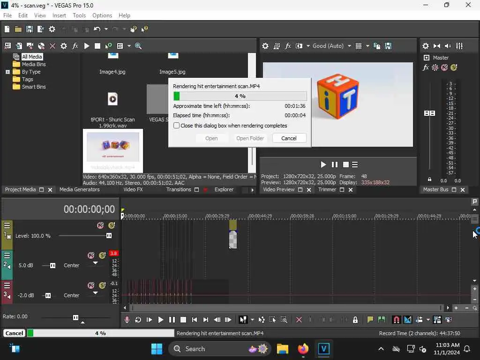Select the Smart Bins folder
Image resolution: width=480 pixels, height=360 pixels.
[x=34, y=87]
